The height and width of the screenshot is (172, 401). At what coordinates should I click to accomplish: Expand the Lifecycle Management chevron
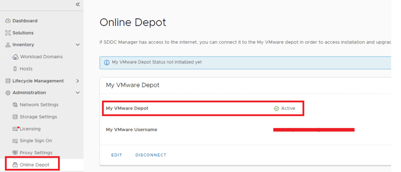[78, 81]
